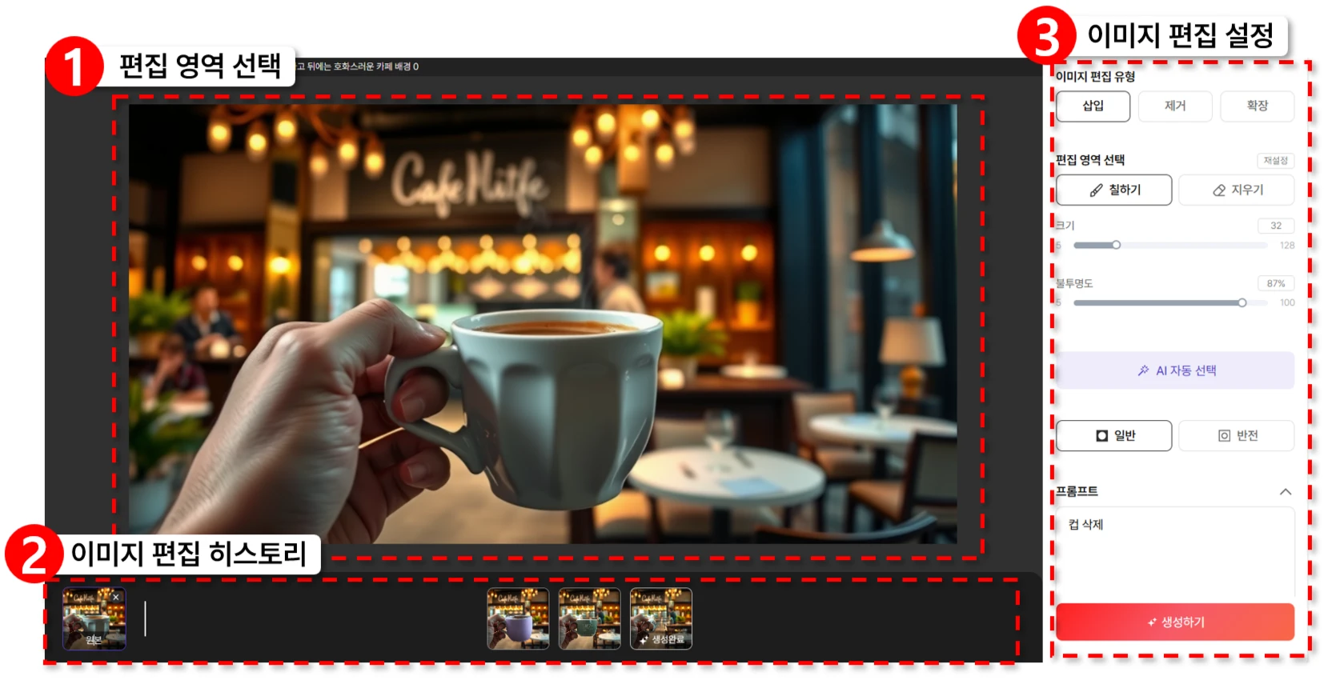Screen dimensions: 1328x680
Task: Select the 제거 edit type tab
Action: tap(1174, 106)
